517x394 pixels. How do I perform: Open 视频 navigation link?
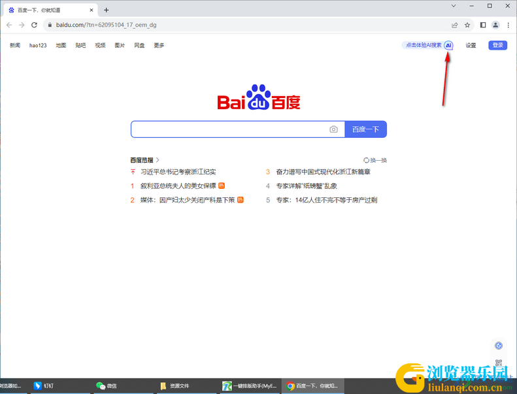point(100,46)
